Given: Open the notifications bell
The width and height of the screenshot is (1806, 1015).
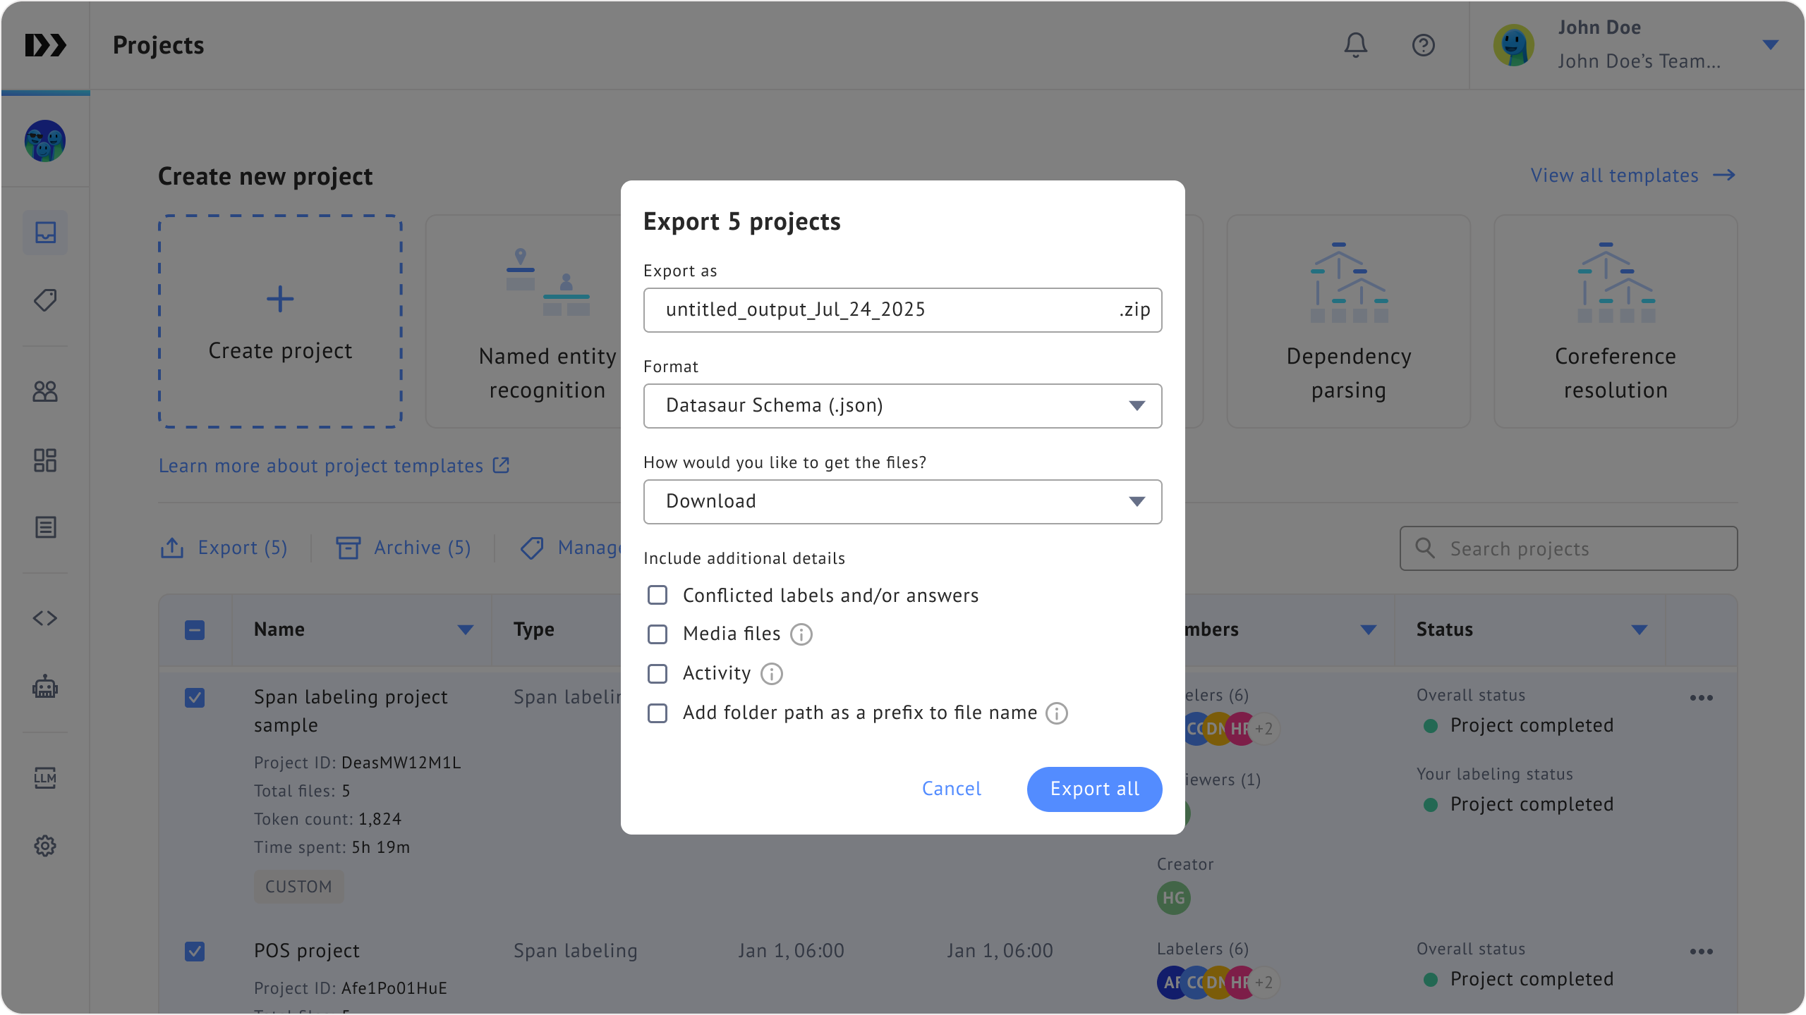Looking at the screenshot, I should click(x=1355, y=45).
